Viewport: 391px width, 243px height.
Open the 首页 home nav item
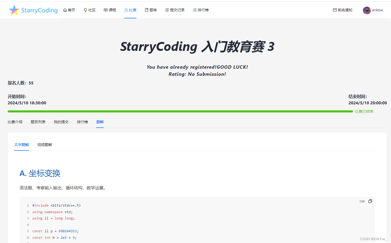point(69,10)
